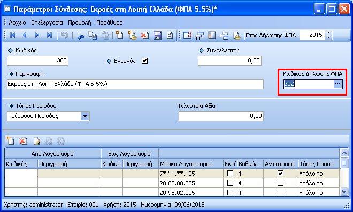
Task: Create a new record from main toolbar
Action: click(119, 35)
